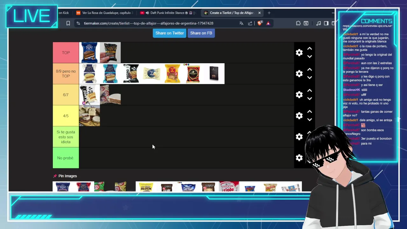Select white round alfajor in second tier

tap(152, 74)
